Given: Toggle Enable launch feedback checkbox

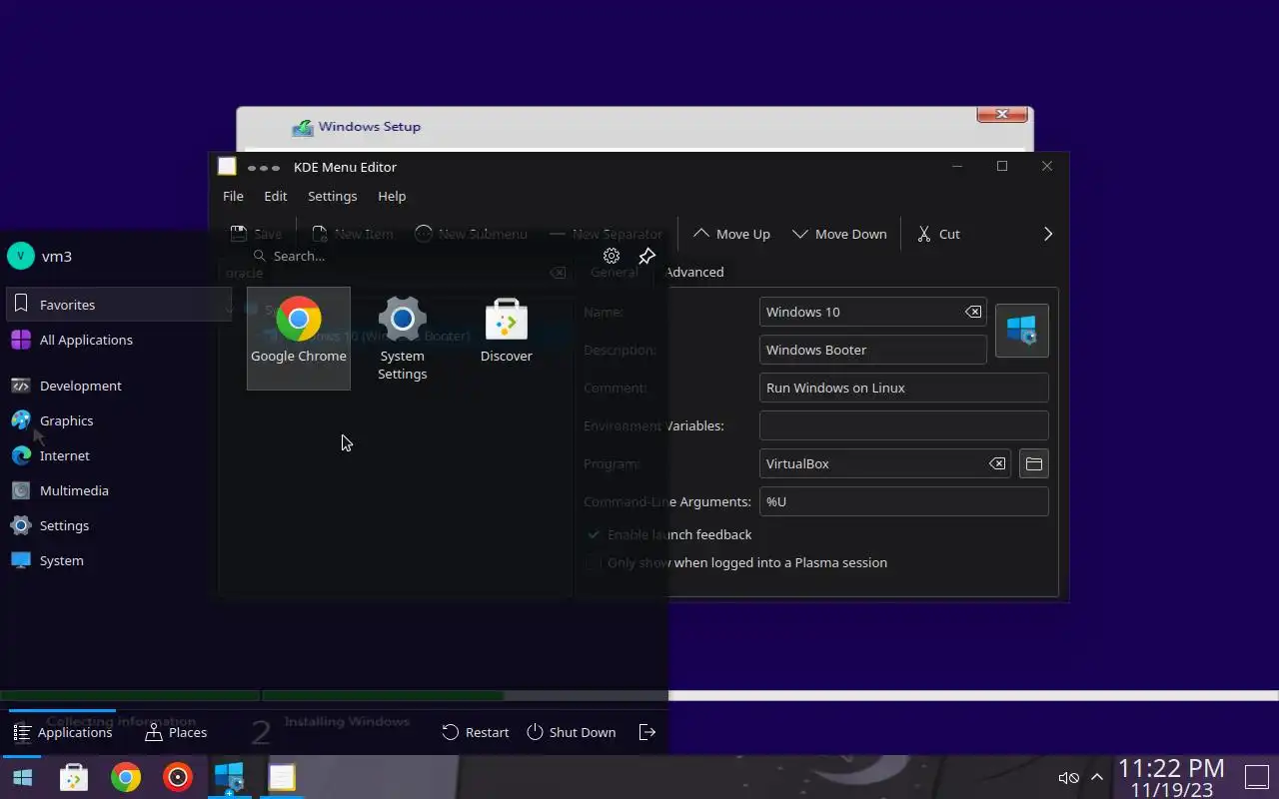Looking at the screenshot, I should [594, 534].
